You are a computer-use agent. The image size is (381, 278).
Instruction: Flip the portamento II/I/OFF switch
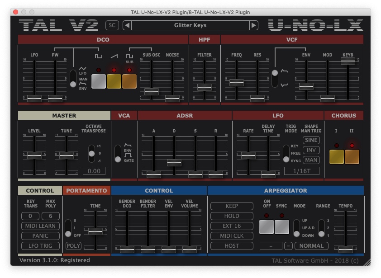click(x=68, y=228)
